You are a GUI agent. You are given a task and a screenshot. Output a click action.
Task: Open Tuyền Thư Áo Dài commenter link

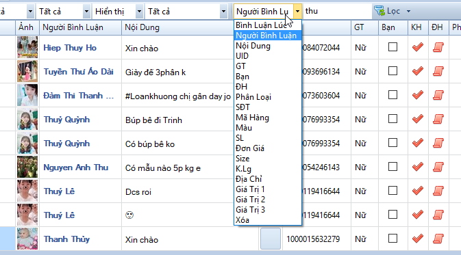pos(79,72)
